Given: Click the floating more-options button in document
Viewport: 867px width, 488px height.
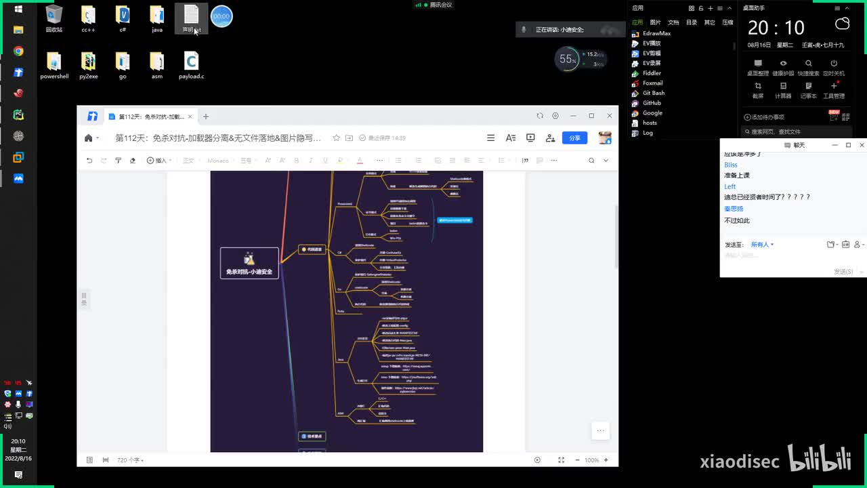Looking at the screenshot, I should point(600,430).
